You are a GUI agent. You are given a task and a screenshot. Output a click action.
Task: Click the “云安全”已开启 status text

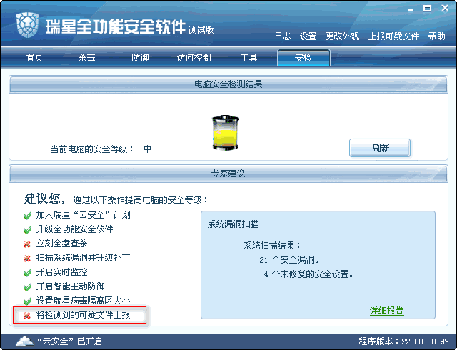[69, 341]
